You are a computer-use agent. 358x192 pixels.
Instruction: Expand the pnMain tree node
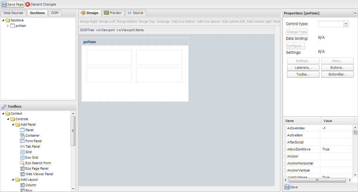tap(8, 26)
